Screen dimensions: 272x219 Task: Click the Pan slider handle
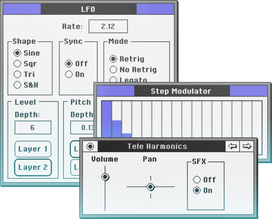tap(150, 187)
